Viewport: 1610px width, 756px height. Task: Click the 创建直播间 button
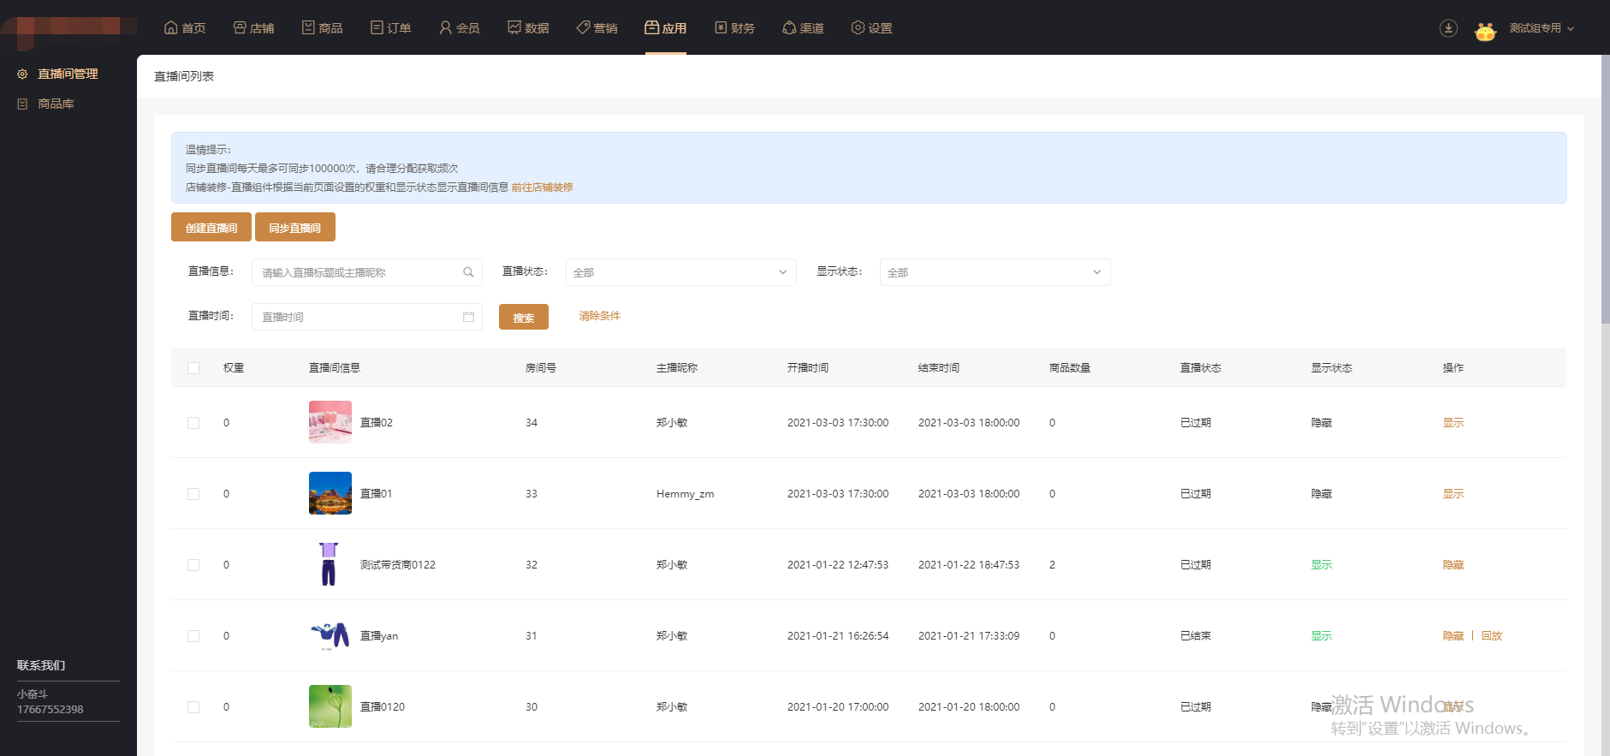point(211,228)
